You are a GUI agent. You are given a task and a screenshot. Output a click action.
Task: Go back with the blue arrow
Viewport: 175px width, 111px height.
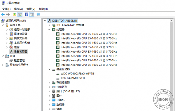point(3,14)
